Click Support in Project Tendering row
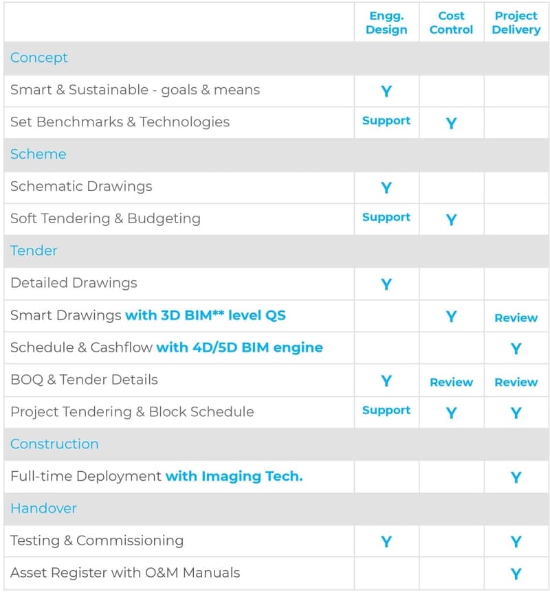This screenshot has height=592, width=550. [386, 410]
